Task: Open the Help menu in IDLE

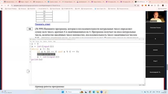Action: [54, 41]
